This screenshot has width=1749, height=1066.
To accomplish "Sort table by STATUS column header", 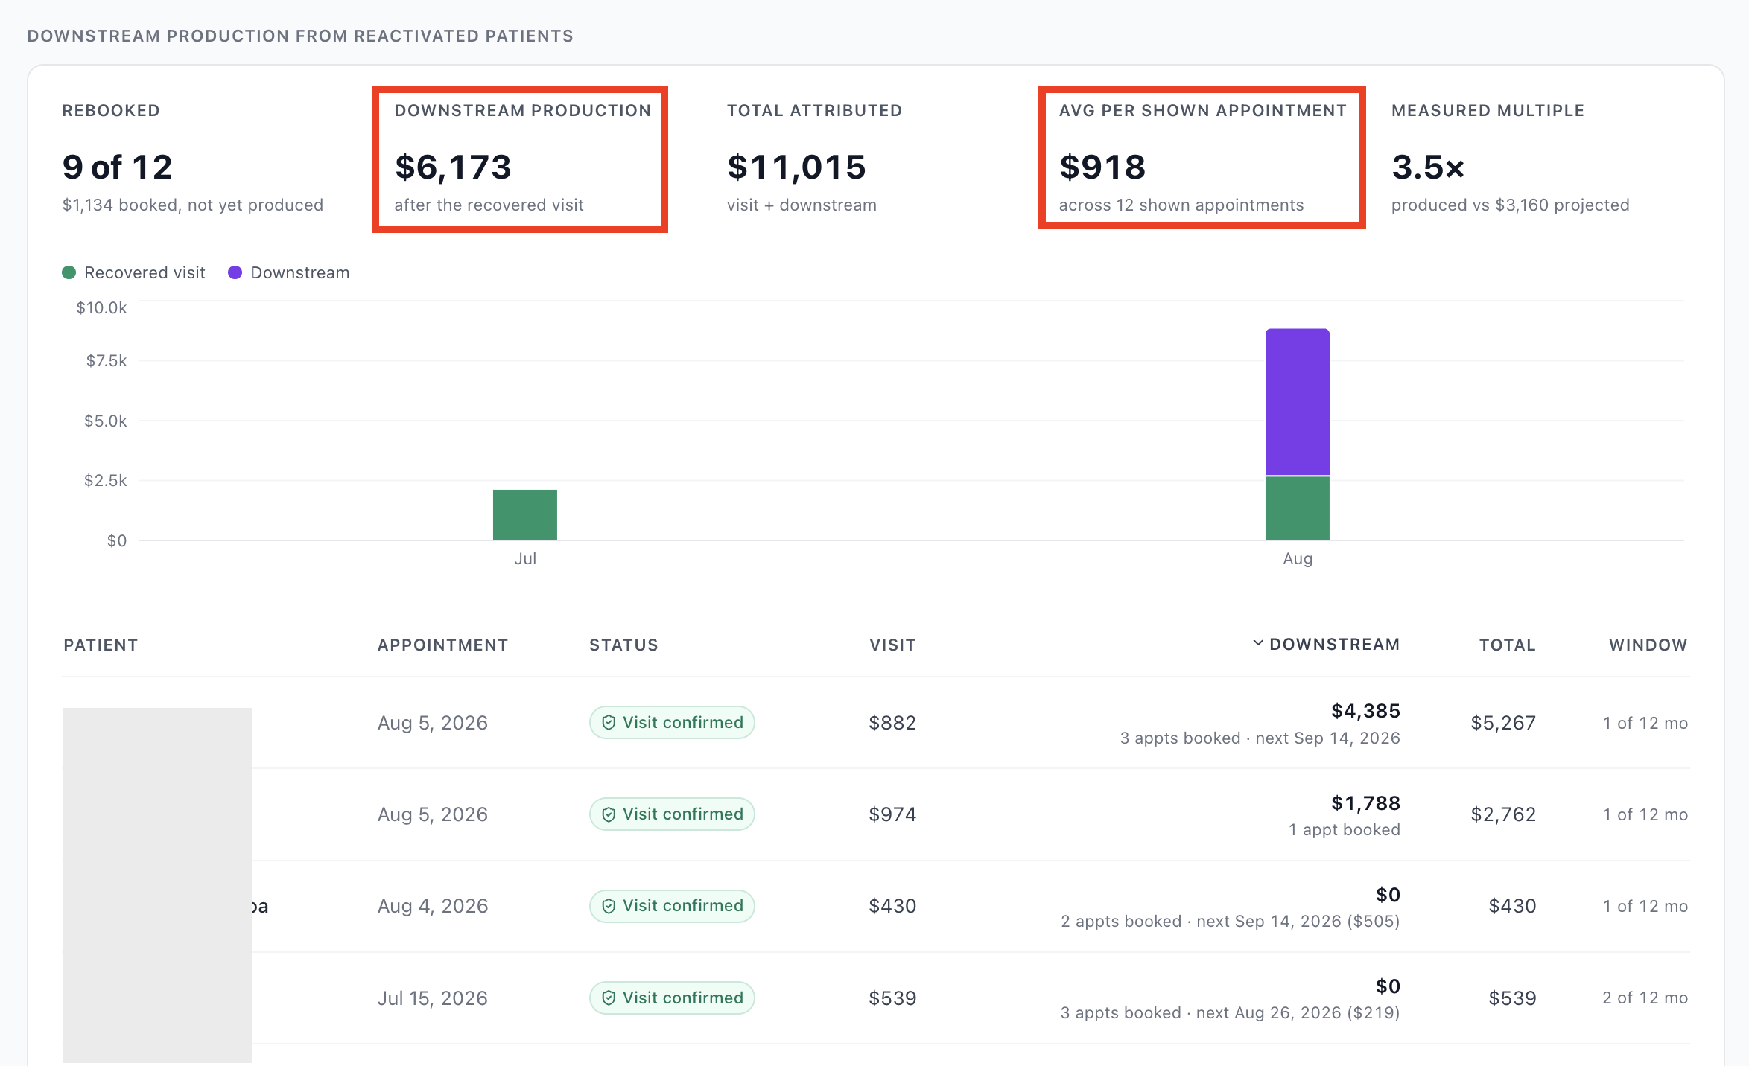I will 623,645.
